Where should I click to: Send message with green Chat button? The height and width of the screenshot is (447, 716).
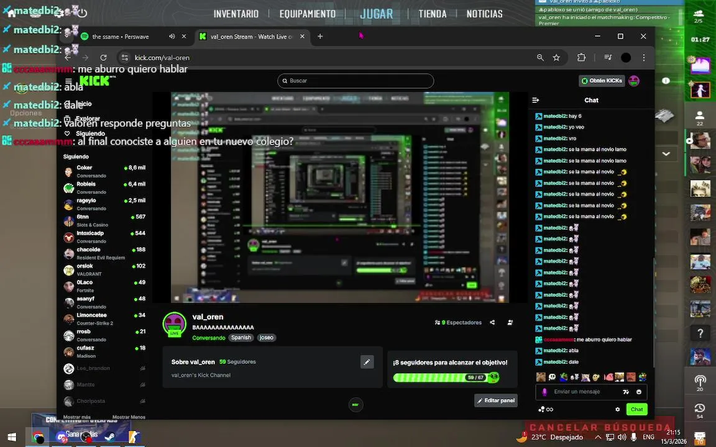pos(636,409)
